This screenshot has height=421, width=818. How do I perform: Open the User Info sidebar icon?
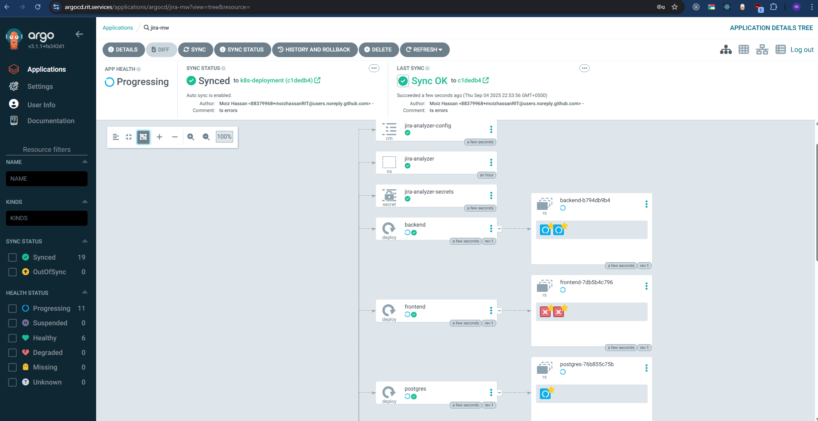(14, 104)
